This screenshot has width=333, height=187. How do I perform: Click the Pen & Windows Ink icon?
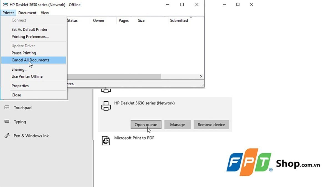(x=7, y=135)
